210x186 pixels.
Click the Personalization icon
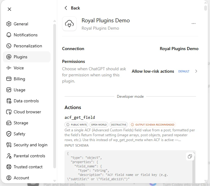[x=9, y=46]
